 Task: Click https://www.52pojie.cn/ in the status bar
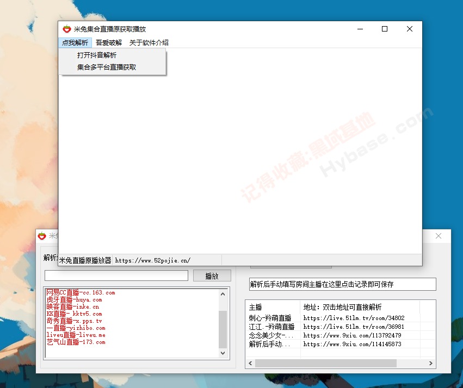click(153, 260)
